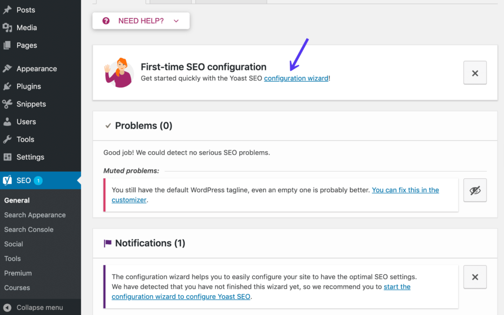Click 'start the configuration wizard to configure Yoast SEO' link
Viewport: 504px width, 315px height.
181,296
